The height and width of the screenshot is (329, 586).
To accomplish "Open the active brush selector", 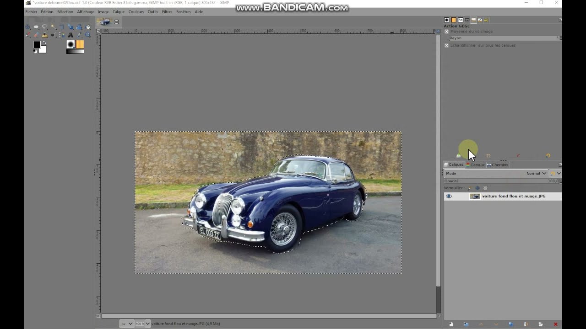I will (71, 44).
